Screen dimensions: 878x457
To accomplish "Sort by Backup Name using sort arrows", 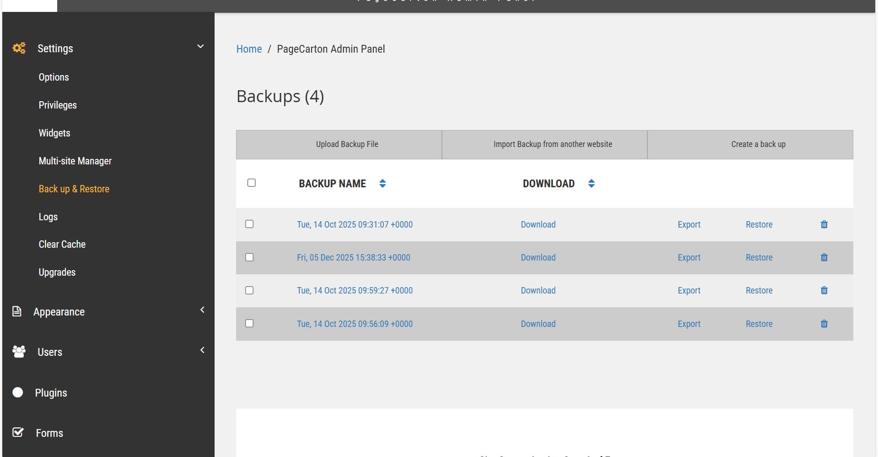I will [382, 184].
